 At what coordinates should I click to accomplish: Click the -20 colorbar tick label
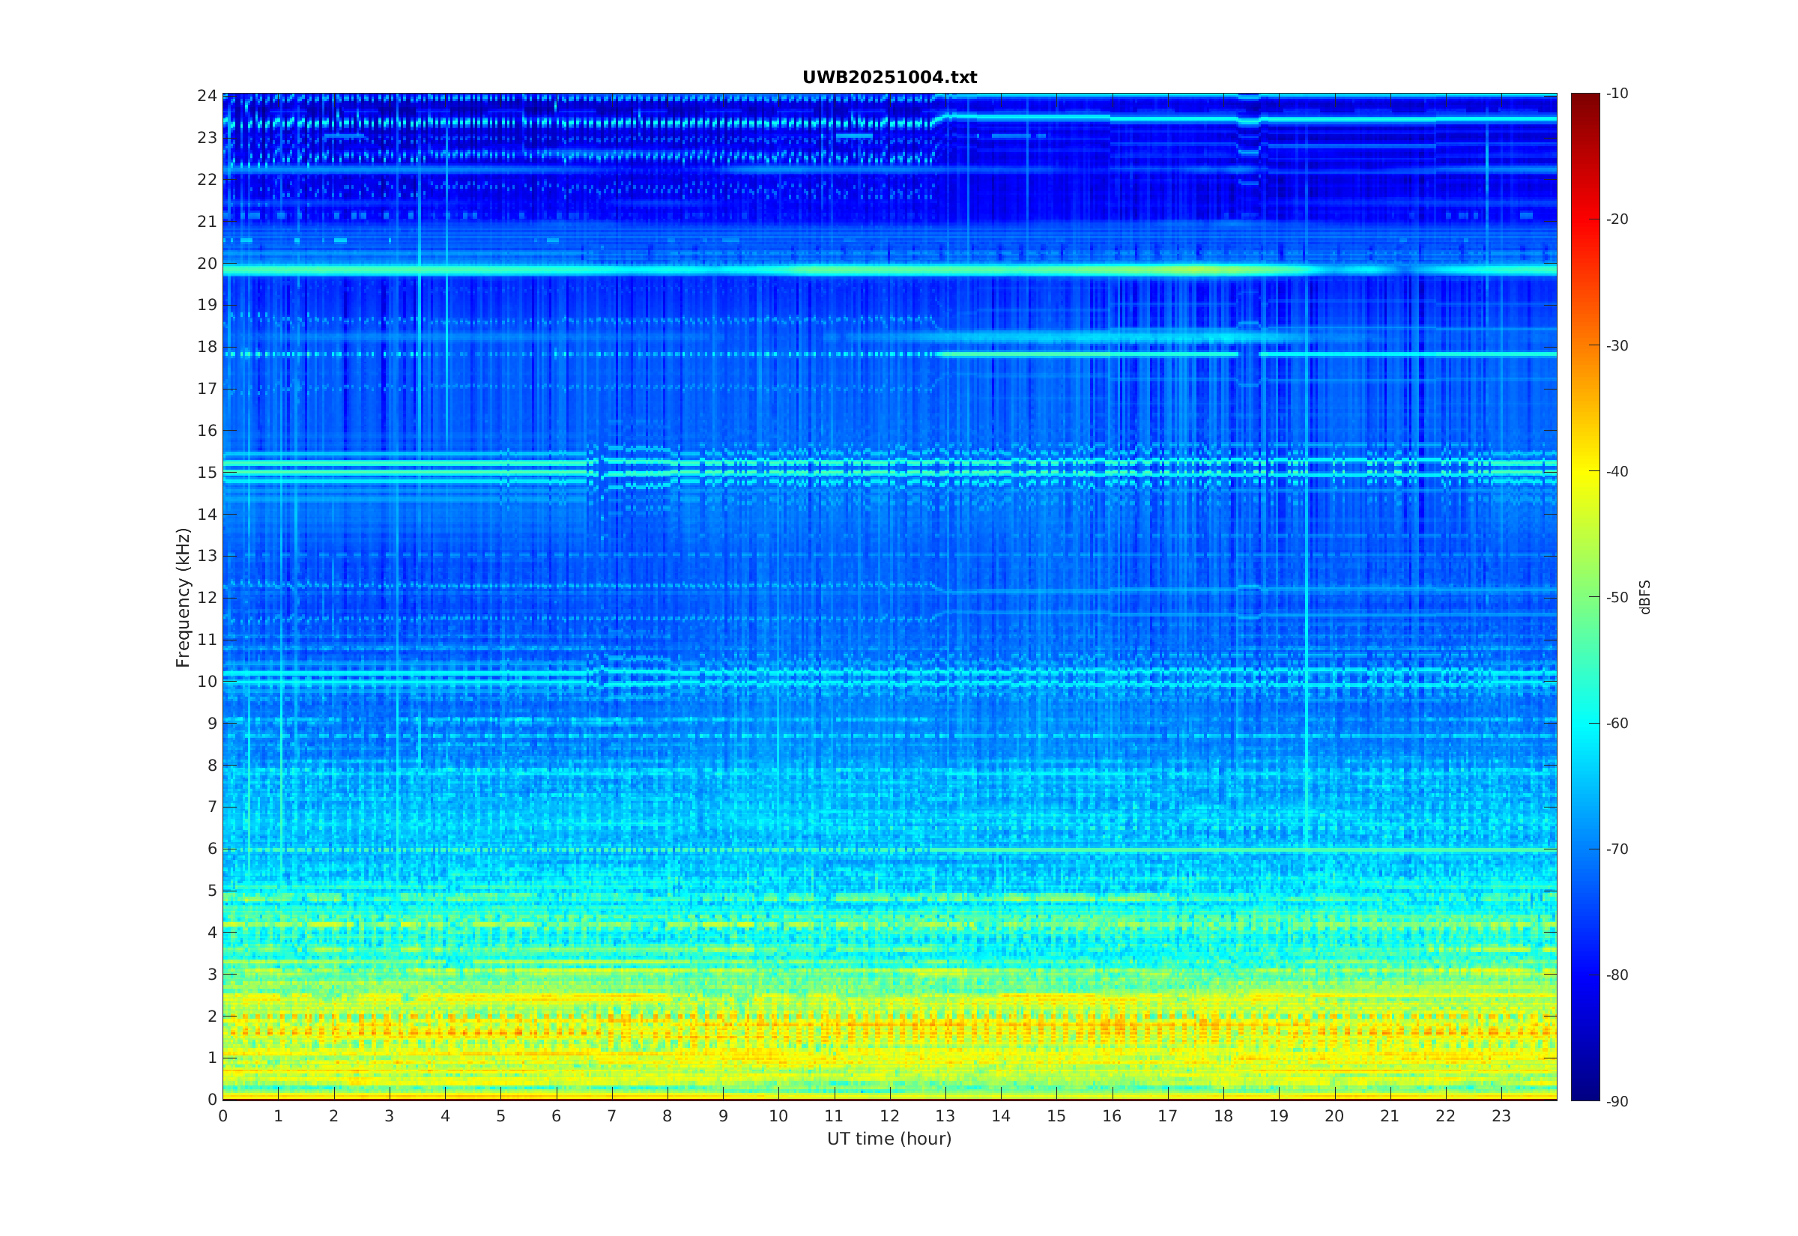tap(1617, 219)
